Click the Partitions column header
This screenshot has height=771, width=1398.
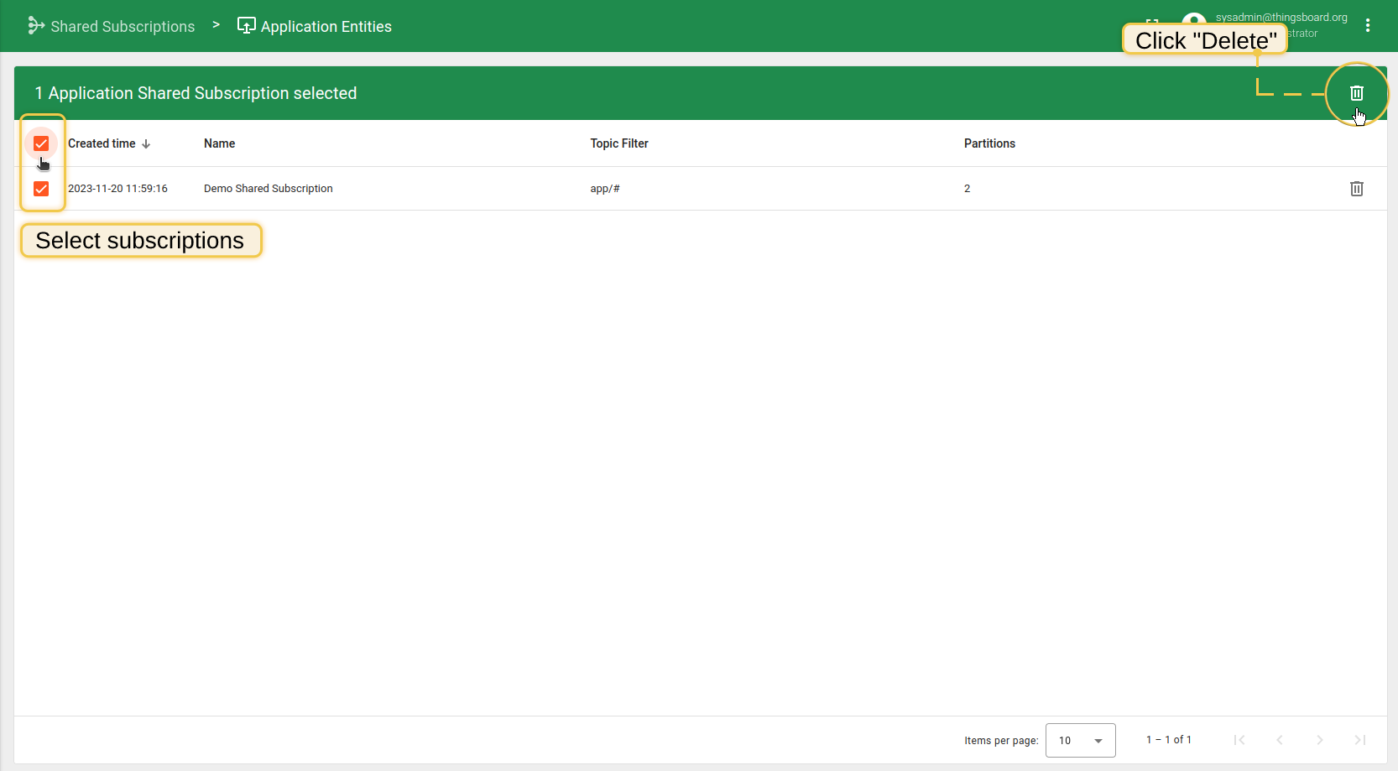pos(989,143)
